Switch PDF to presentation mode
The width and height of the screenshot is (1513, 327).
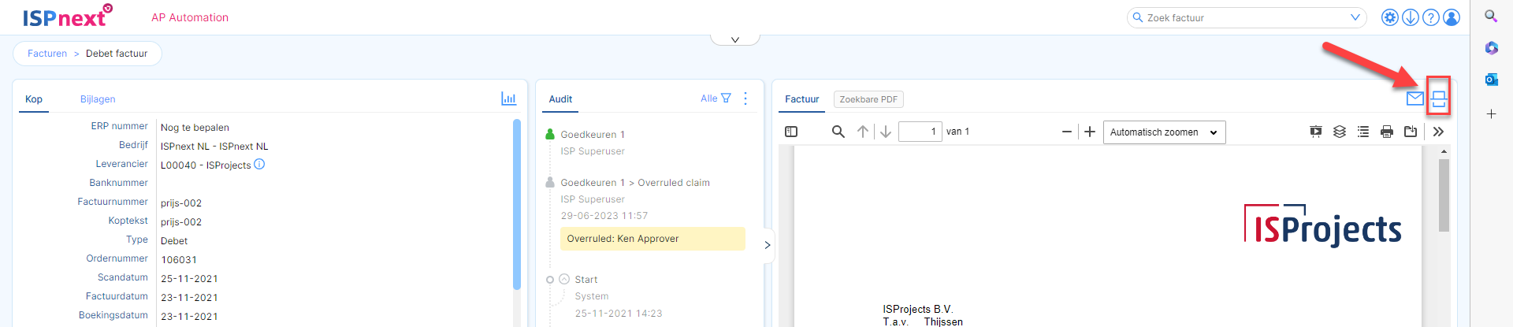pyautogui.click(x=1316, y=132)
